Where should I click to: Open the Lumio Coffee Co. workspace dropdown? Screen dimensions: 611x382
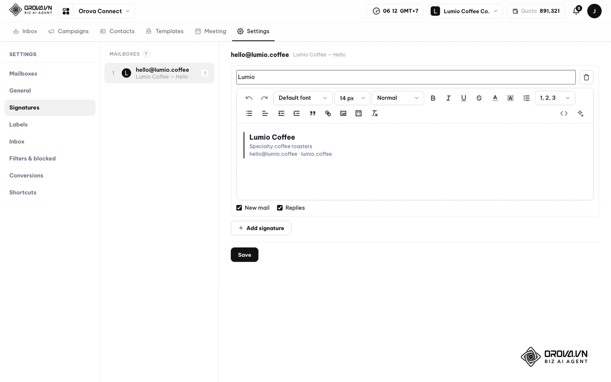[x=465, y=11]
